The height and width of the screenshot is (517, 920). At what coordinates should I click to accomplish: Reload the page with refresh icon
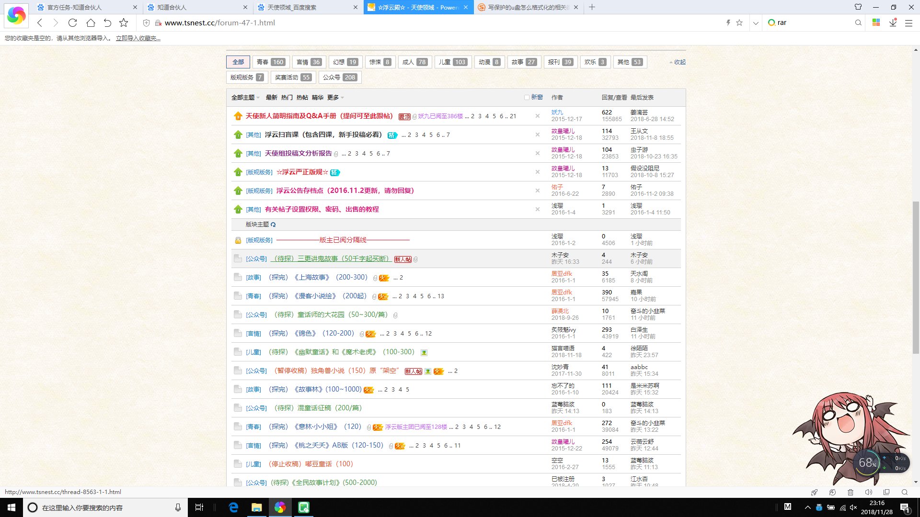coord(72,22)
